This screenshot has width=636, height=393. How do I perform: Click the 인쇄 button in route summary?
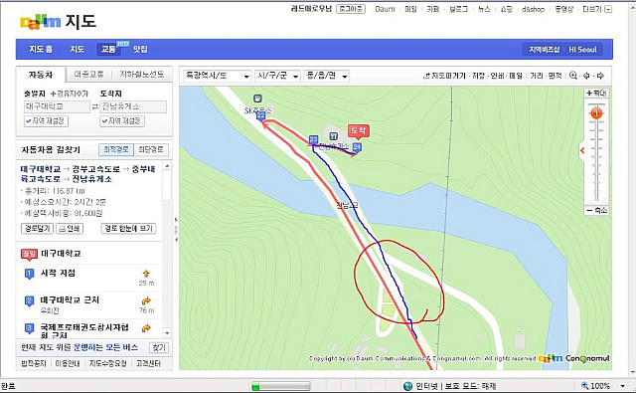point(70,229)
